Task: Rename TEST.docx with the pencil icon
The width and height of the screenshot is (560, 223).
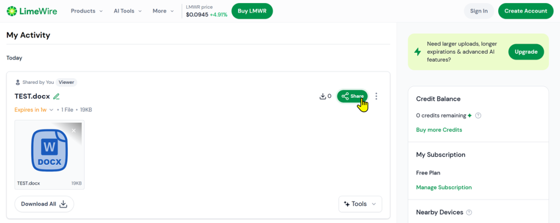Action: pyautogui.click(x=56, y=96)
